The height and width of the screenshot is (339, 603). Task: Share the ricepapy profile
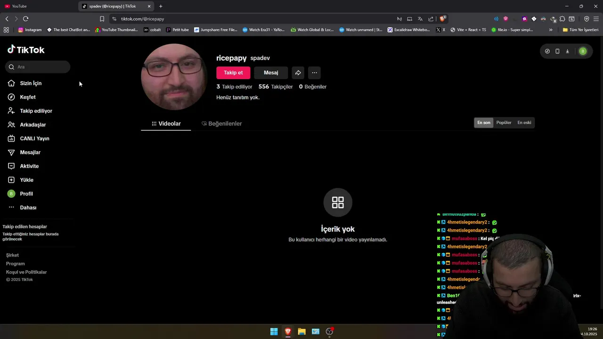point(298,73)
